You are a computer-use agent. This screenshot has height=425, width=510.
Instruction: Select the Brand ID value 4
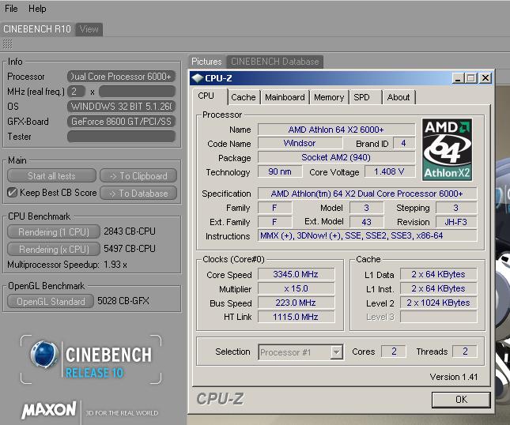(403, 143)
